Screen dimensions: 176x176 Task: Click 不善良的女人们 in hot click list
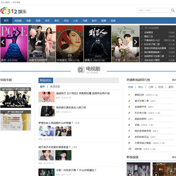pyautogui.click(x=152, y=40)
